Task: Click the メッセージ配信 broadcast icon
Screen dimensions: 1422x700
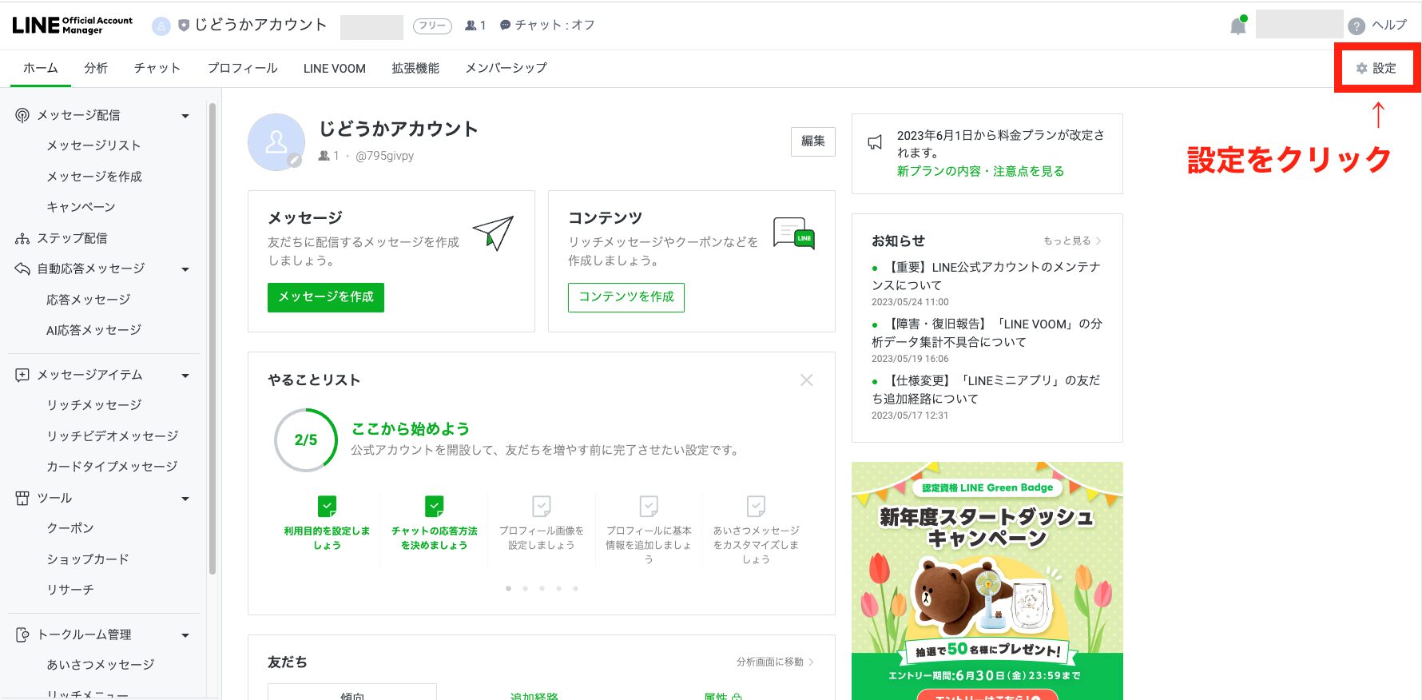Action: pyautogui.click(x=22, y=115)
